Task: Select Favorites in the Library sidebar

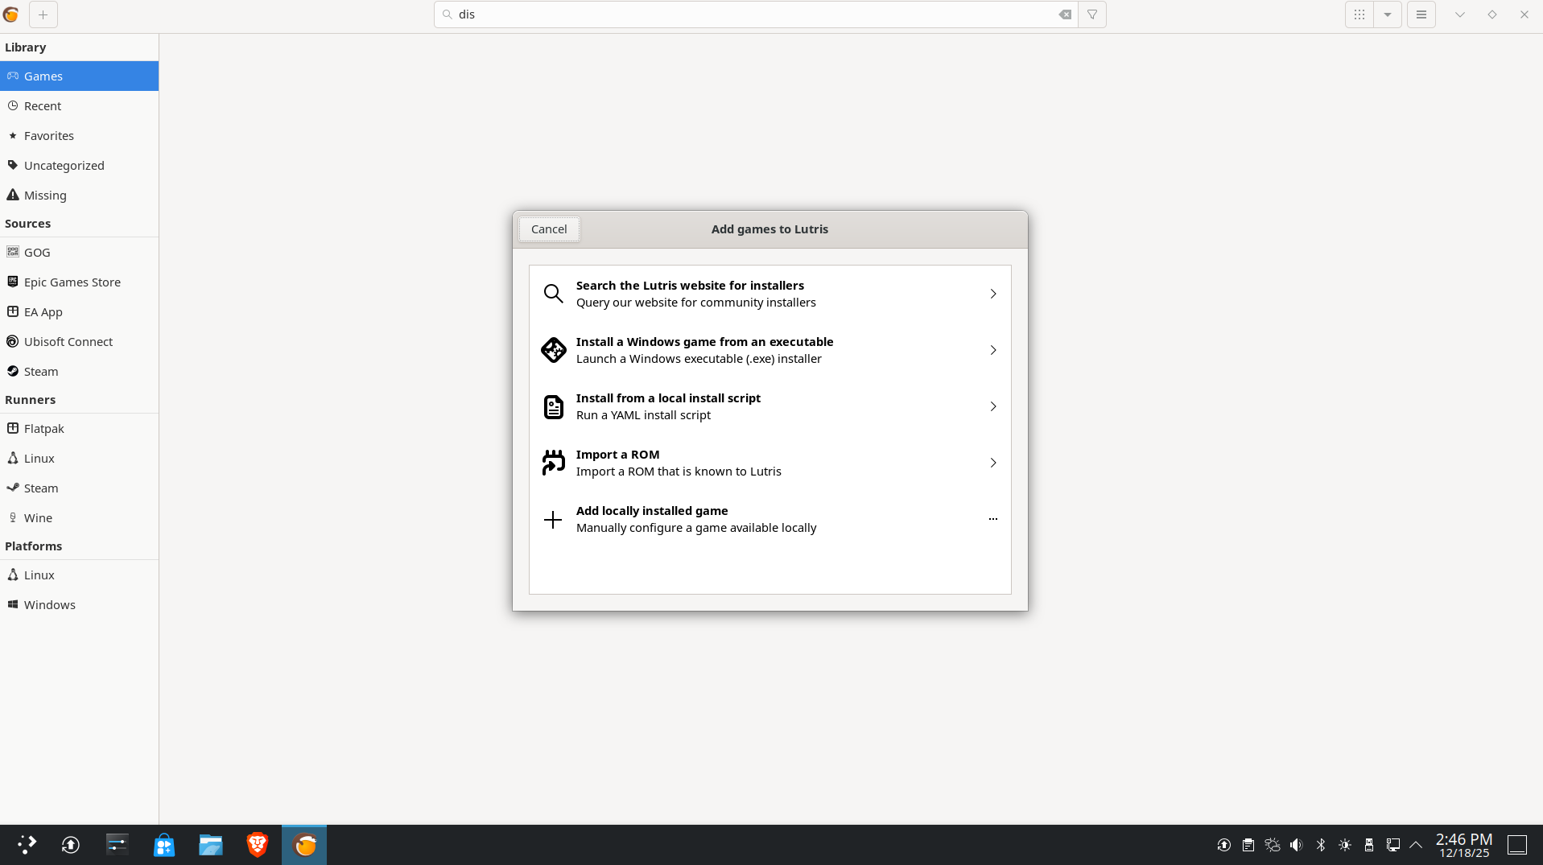Action: (x=48, y=136)
